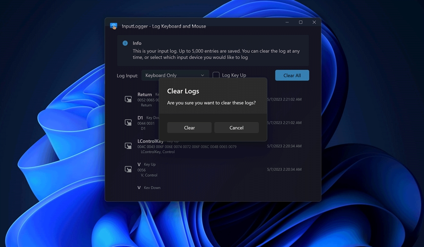Confirm with the Clear button in the dialog

coord(189,128)
